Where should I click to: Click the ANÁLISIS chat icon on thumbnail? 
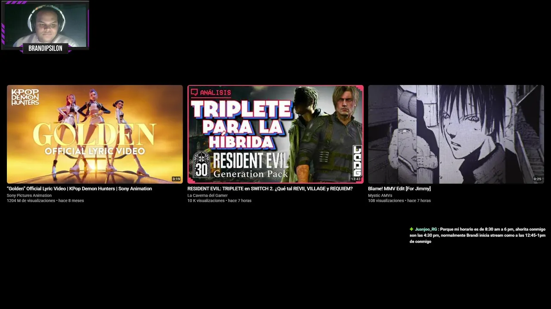click(194, 92)
